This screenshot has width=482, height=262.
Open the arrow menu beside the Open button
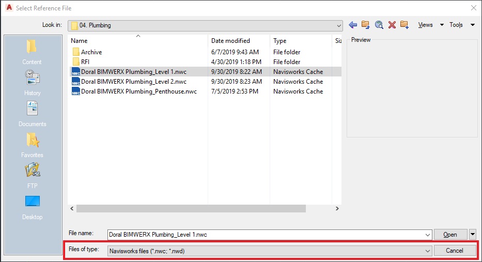pos(473,234)
